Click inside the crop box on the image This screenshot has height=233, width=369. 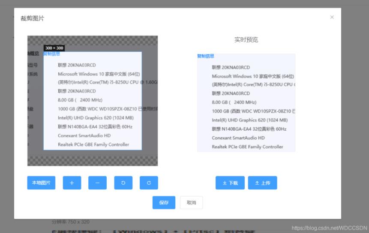click(93, 101)
